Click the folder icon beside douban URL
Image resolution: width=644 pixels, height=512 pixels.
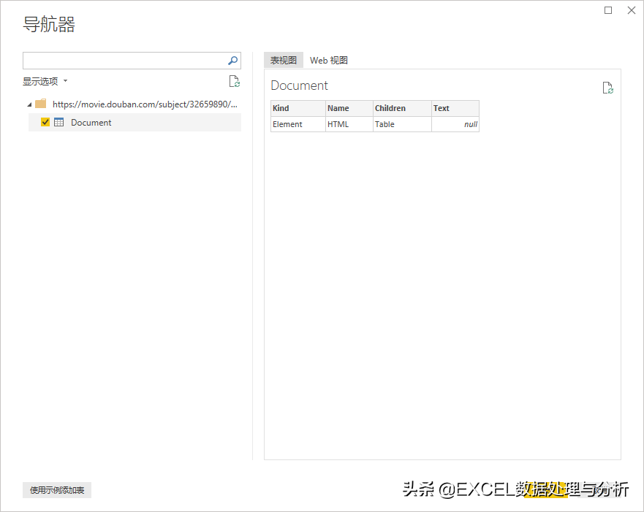41,104
